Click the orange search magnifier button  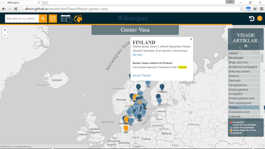(43, 19)
